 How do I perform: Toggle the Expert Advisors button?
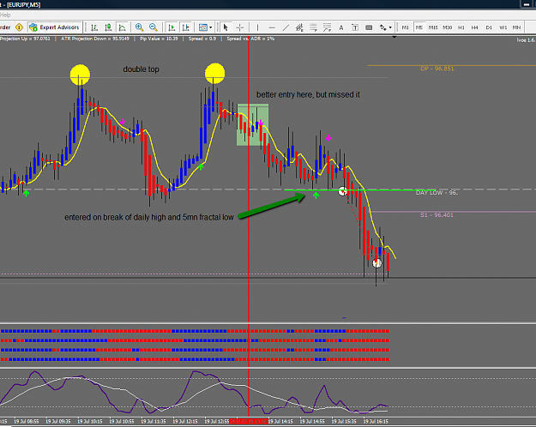click(x=54, y=27)
